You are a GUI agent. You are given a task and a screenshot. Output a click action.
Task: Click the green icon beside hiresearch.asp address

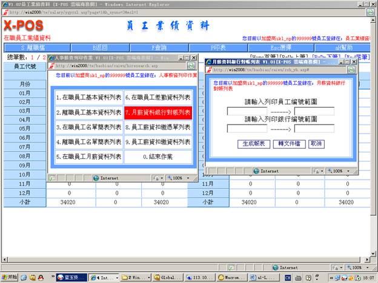(x=191, y=66)
